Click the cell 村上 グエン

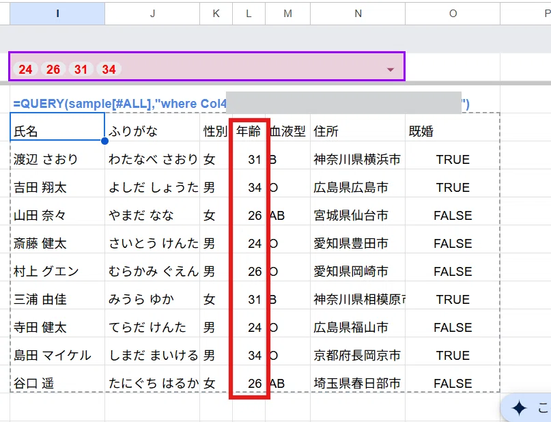click(x=57, y=267)
